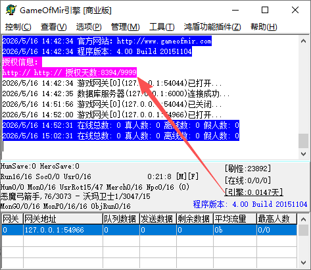Viewport: 311px width, 270px height.
Task: Click the [刷怪:23892] status label
Action: 248,169
